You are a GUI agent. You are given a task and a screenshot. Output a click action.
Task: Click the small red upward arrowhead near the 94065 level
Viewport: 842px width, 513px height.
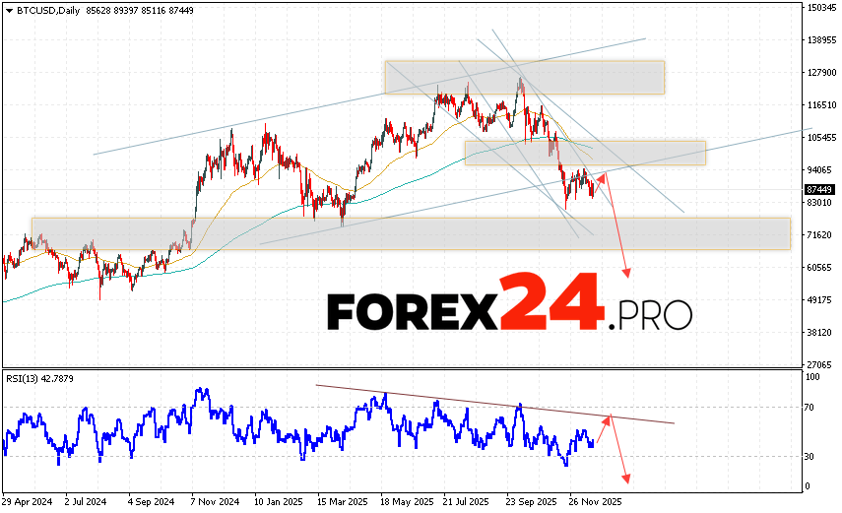tap(602, 176)
